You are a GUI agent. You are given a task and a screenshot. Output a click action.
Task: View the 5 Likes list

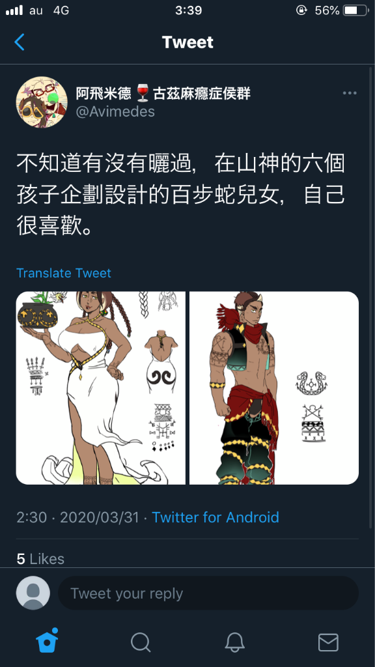pos(40,558)
